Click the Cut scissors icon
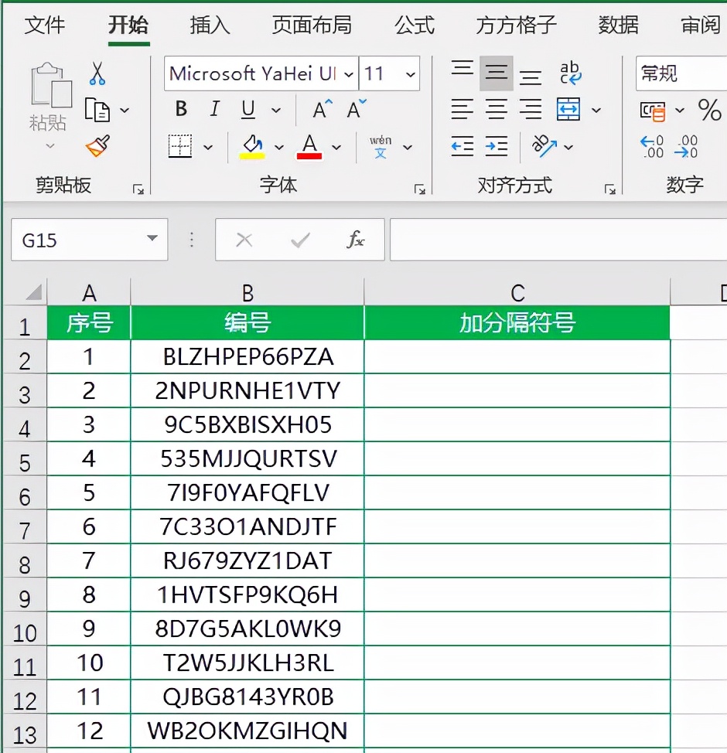 pos(97,73)
